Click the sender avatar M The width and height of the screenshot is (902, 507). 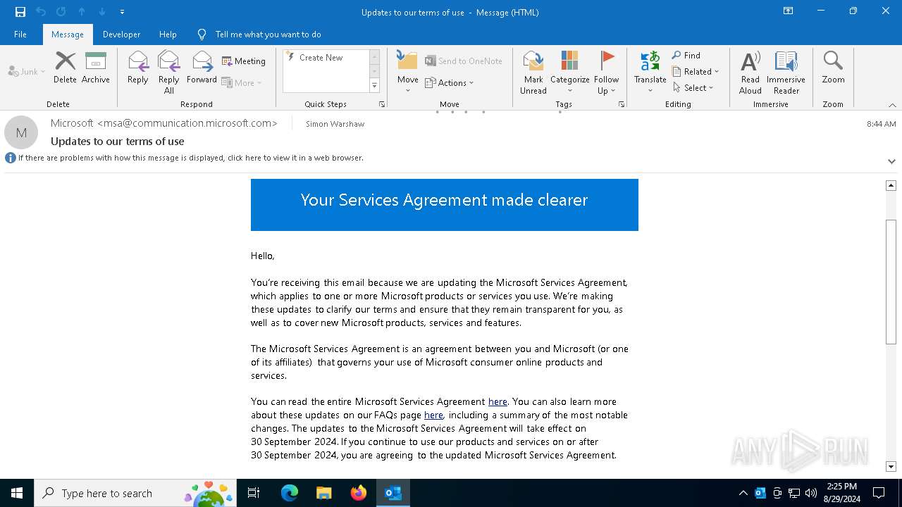pyautogui.click(x=21, y=132)
